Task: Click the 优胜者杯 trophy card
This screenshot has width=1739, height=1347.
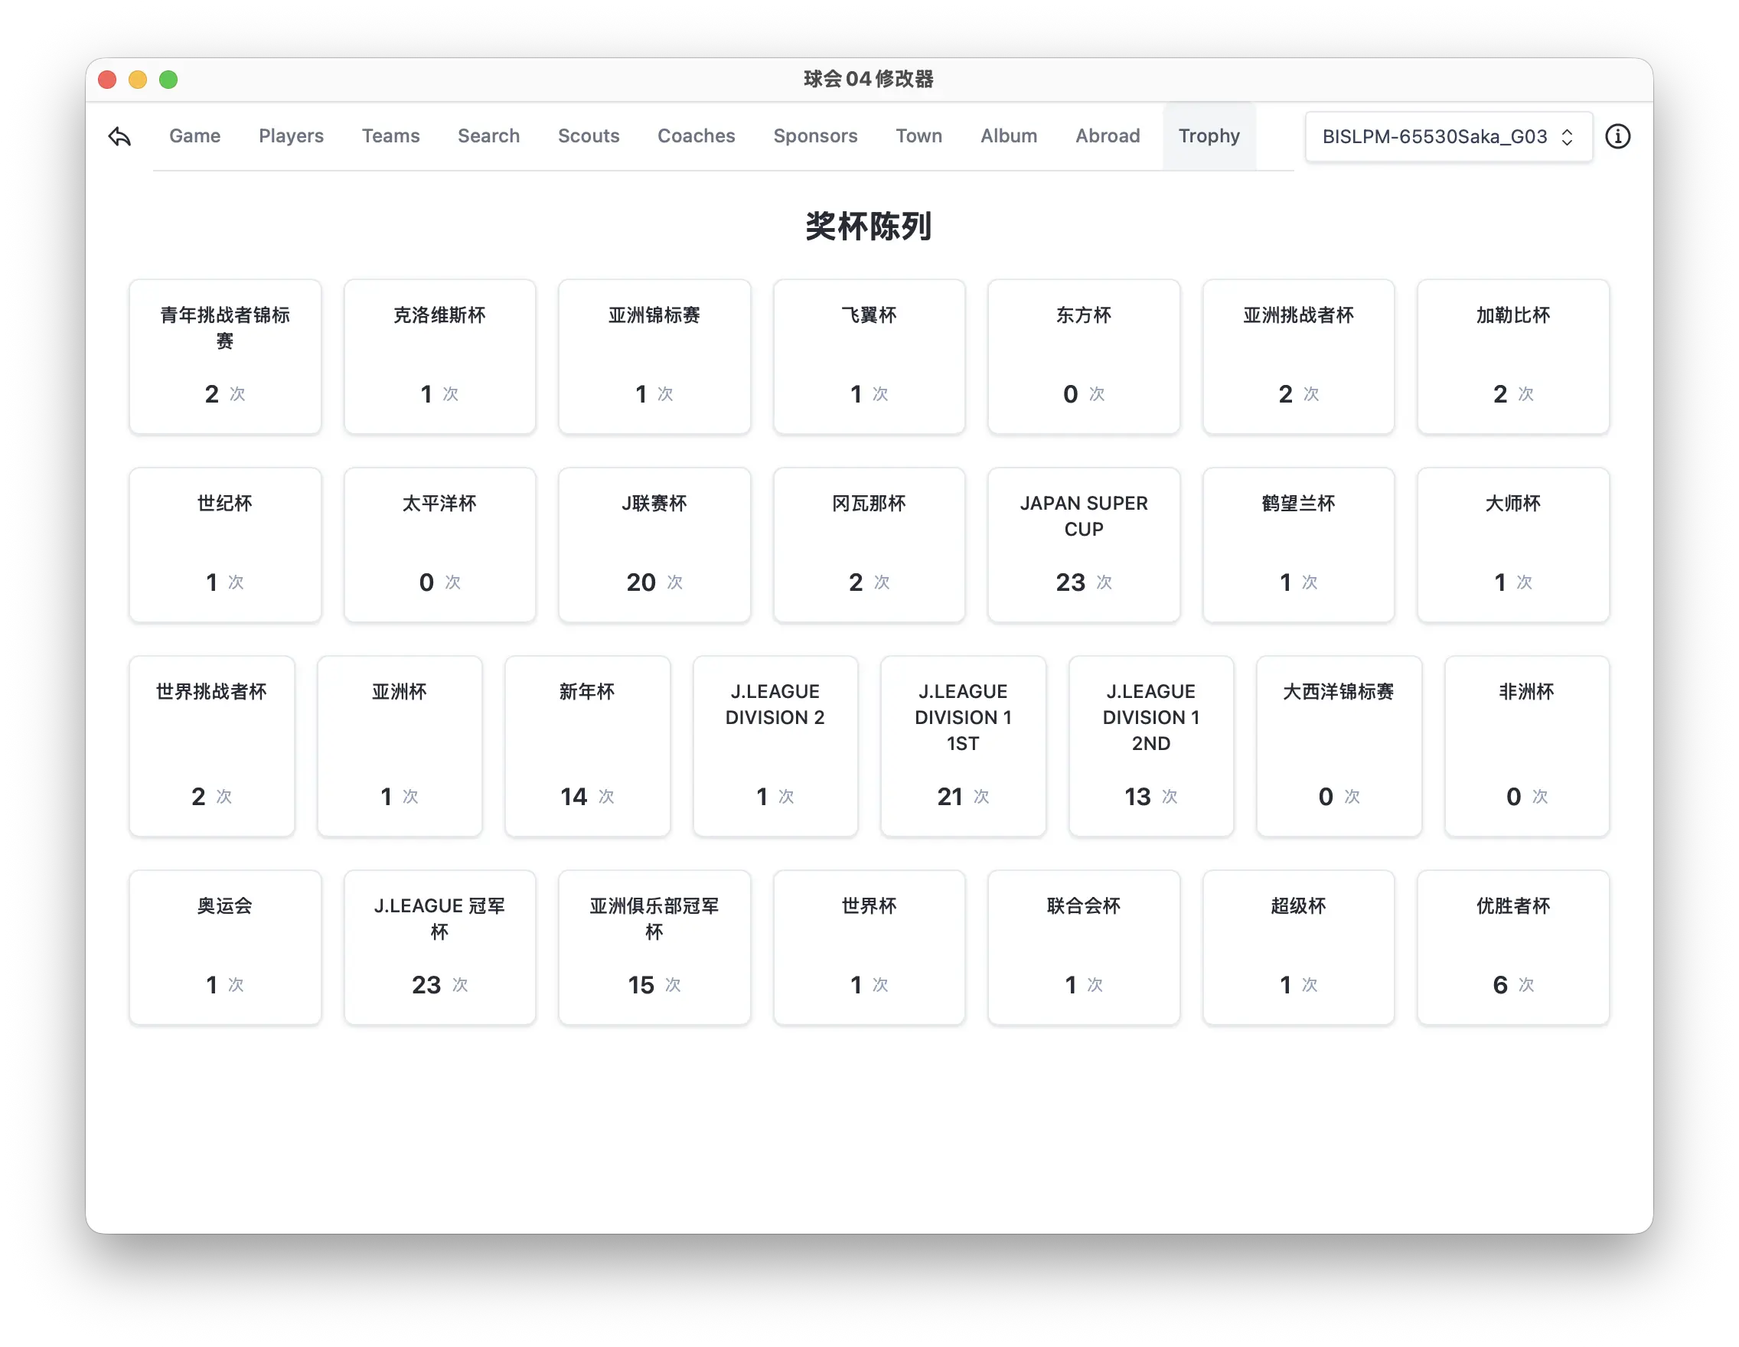Action: [1513, 947]
